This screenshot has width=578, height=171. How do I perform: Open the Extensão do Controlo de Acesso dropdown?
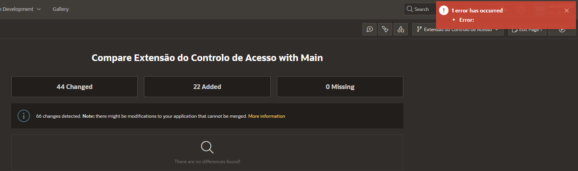coord(458,29)
